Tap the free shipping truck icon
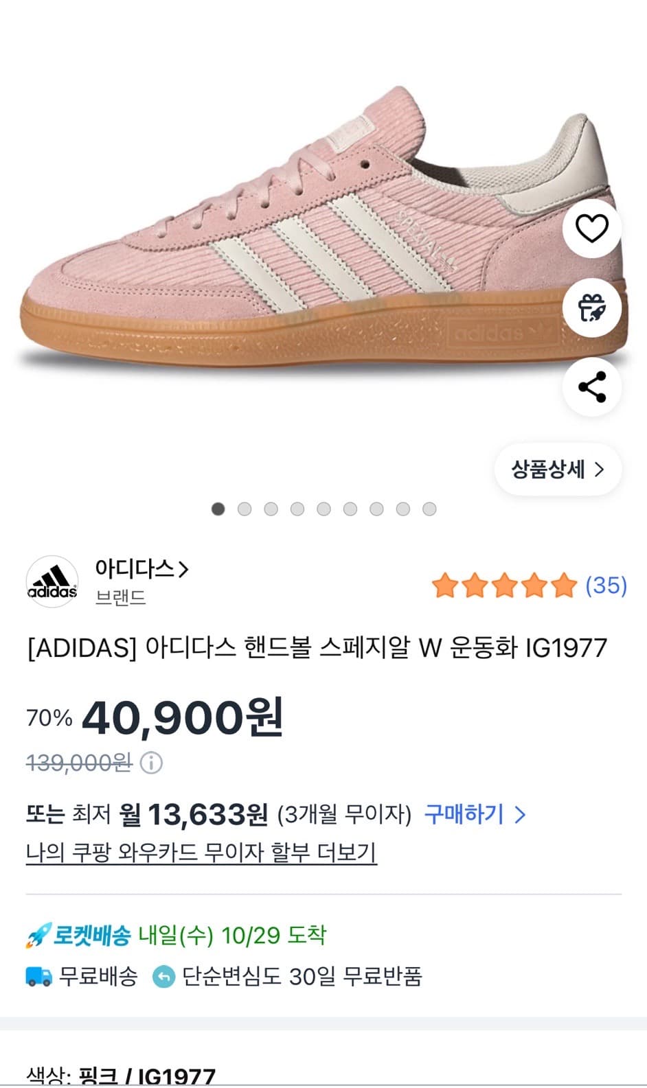647x1088 pixels. click(x=38, y=976)
